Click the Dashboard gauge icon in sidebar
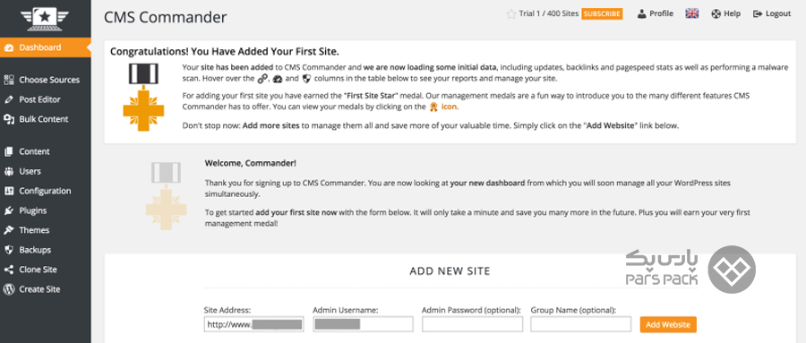806x343 pixels. [9, 47]
